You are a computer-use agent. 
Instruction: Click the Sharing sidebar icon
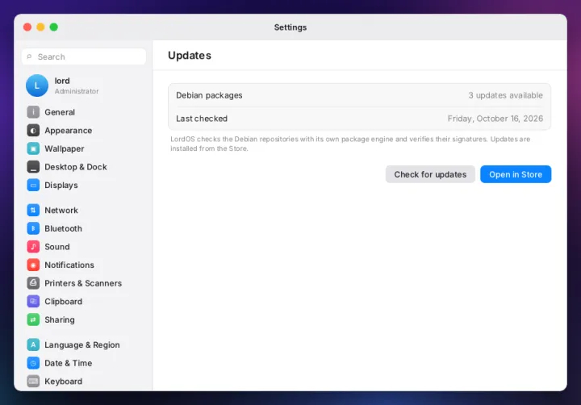(33, 319)
